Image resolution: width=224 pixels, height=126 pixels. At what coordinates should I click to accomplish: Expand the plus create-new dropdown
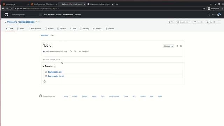click(x=214, y=15)
